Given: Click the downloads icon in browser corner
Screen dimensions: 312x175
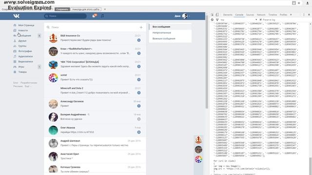Looking at the screenshot, I should pyautogui.click(x=308, y=3).
